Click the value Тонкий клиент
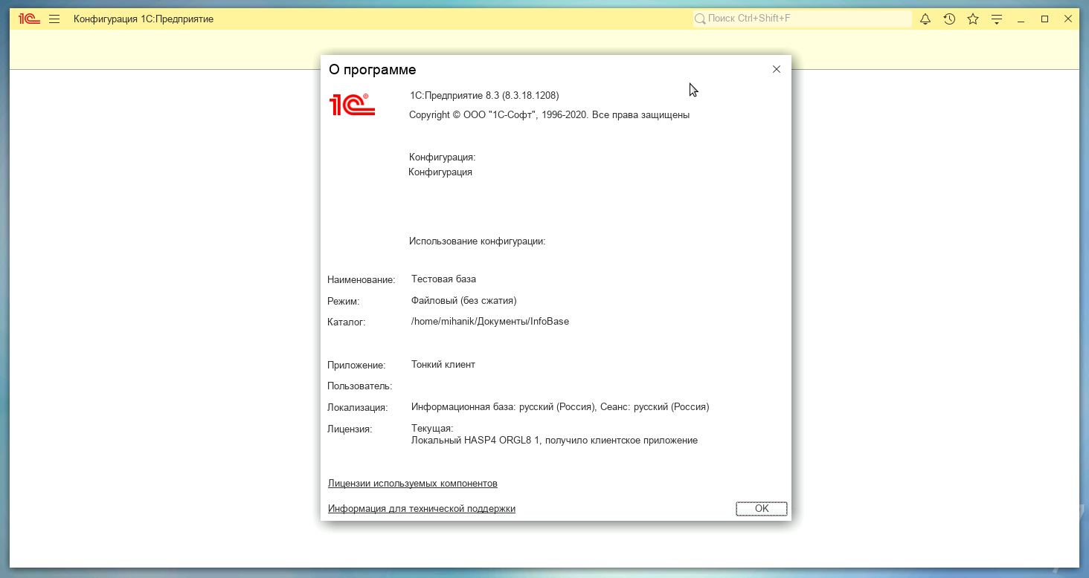This screenshot has height=578, width=1089. [443, 365]
